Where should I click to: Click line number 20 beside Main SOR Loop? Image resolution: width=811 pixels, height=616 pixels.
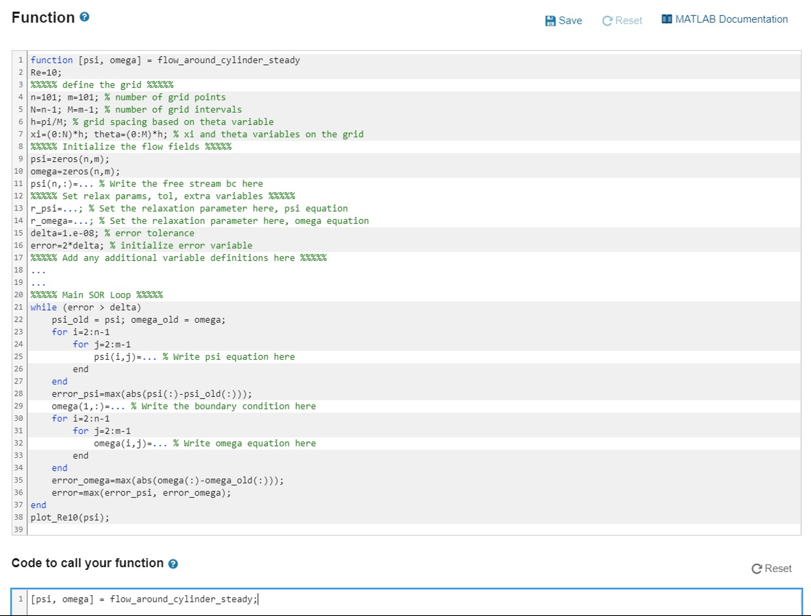(18, 295)
